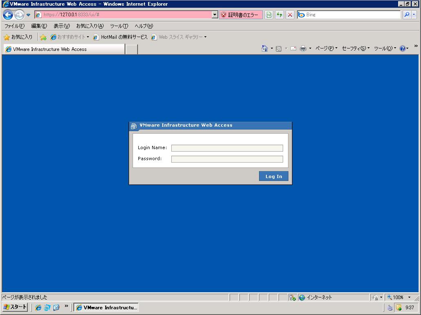
Task: Open the ツール(T) menu in menu bar
Action: [x=119, y=26]
